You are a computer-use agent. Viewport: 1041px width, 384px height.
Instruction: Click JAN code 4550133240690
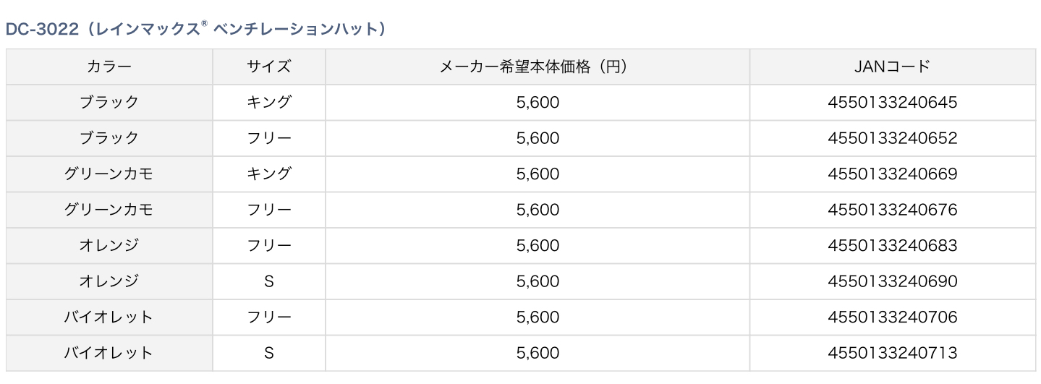point(892,281)
